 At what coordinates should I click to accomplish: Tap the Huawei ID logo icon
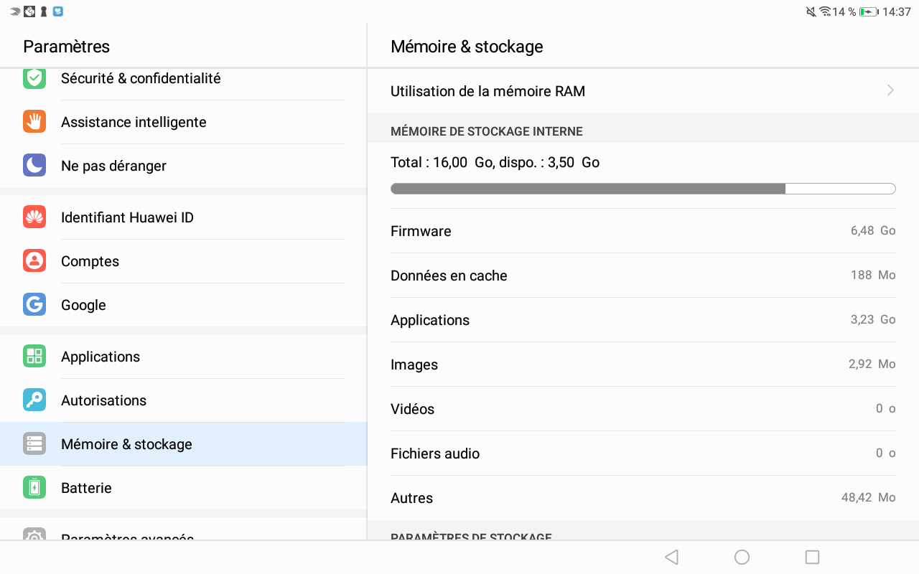pos(34,217)
